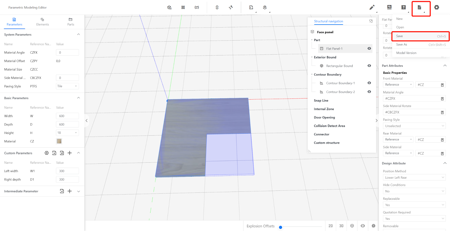The width and height of the screenshot is (450, 231).
Task: Click the monitor chart icon in toolbar
Action: pyautogui.click(x=389, y=7)
